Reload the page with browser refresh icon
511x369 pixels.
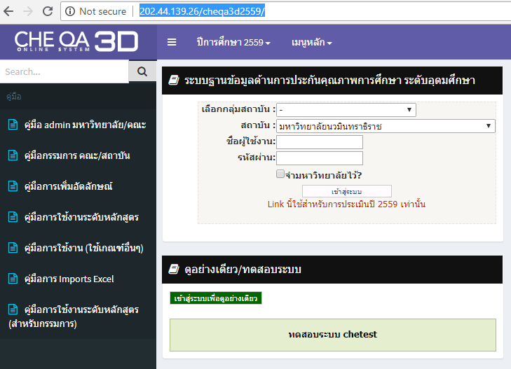tap(48, 11)
